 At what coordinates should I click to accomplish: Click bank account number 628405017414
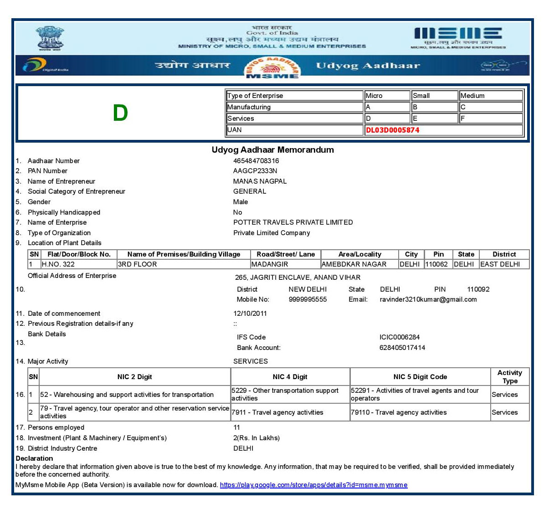click(402, 347)
